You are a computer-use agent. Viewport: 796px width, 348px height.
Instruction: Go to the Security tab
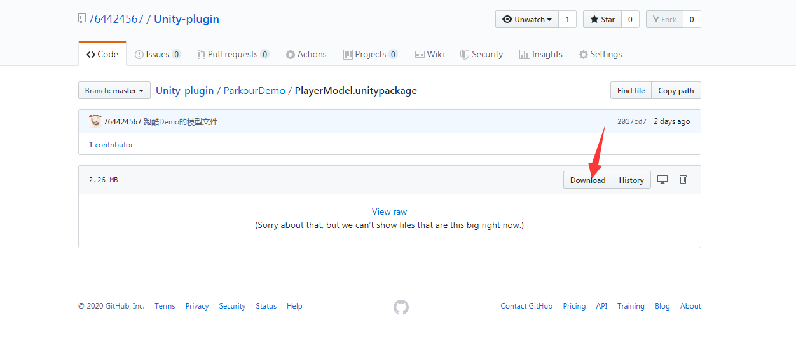tap(482, 54)
